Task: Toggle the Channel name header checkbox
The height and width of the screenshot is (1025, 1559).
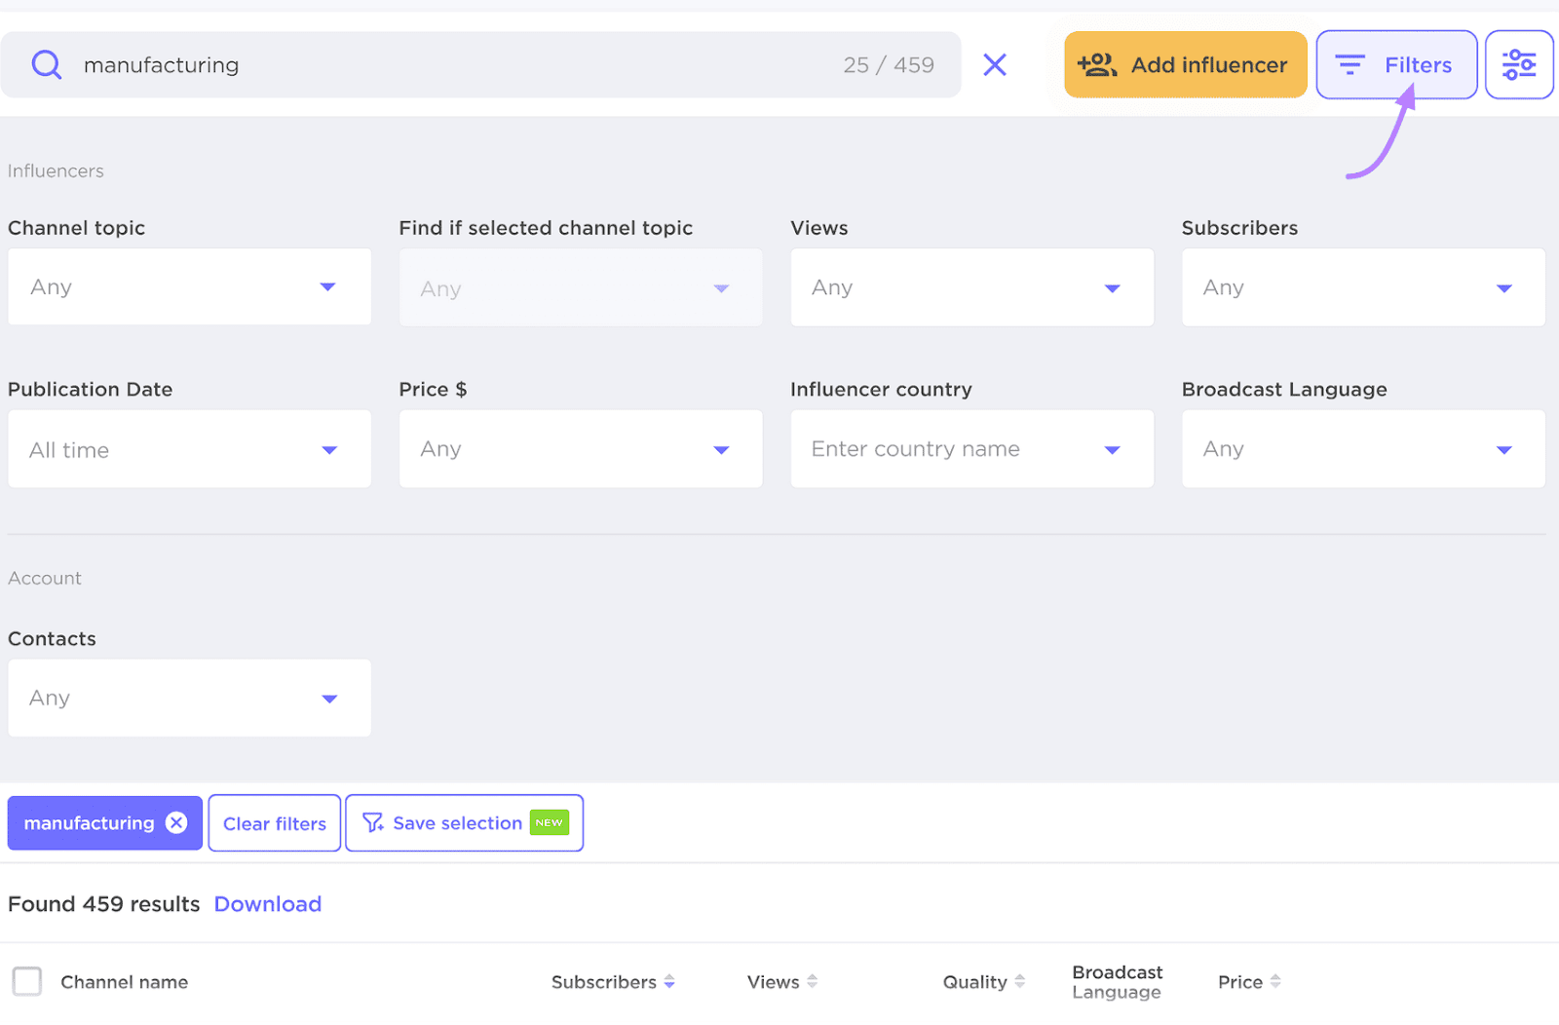Action: click(27, 981)
